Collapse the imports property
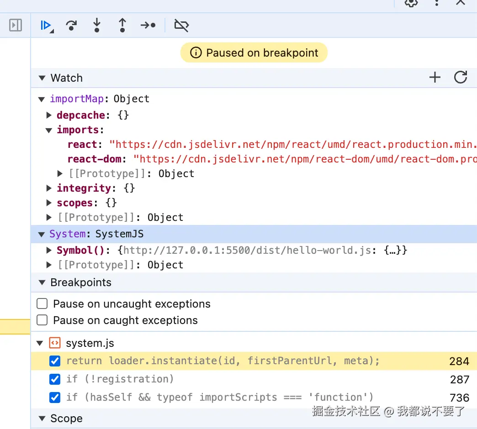This screenshot has height=429, width=477. coord(49,131)
